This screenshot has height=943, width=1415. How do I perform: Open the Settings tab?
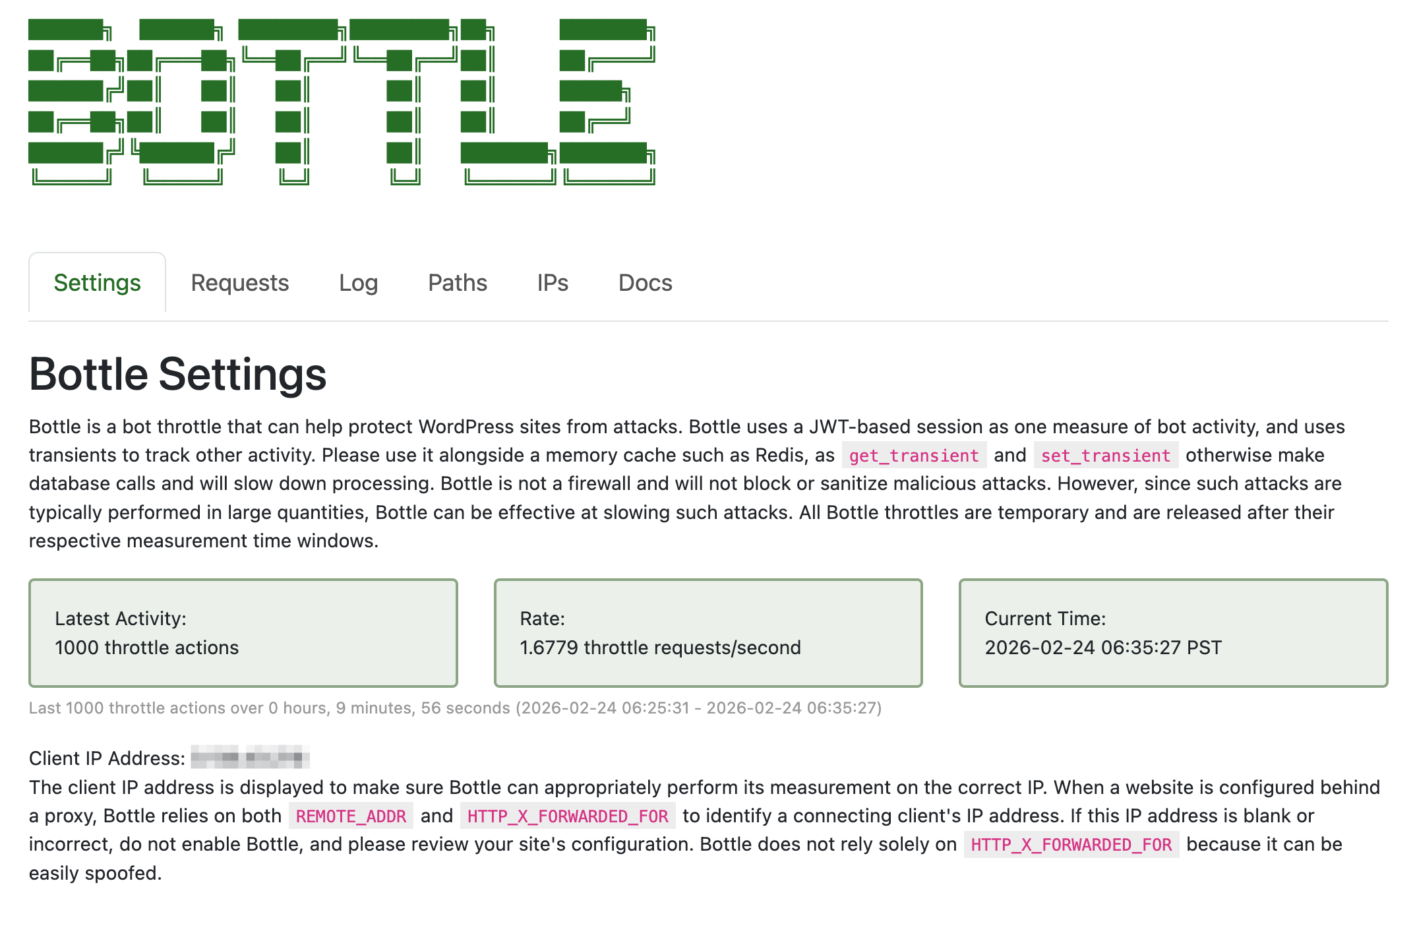(97, 283)
